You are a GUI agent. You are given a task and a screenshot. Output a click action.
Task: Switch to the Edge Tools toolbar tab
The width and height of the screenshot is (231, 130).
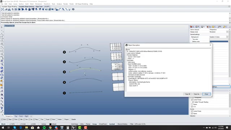pyautogui.click(x=39, y=6)
